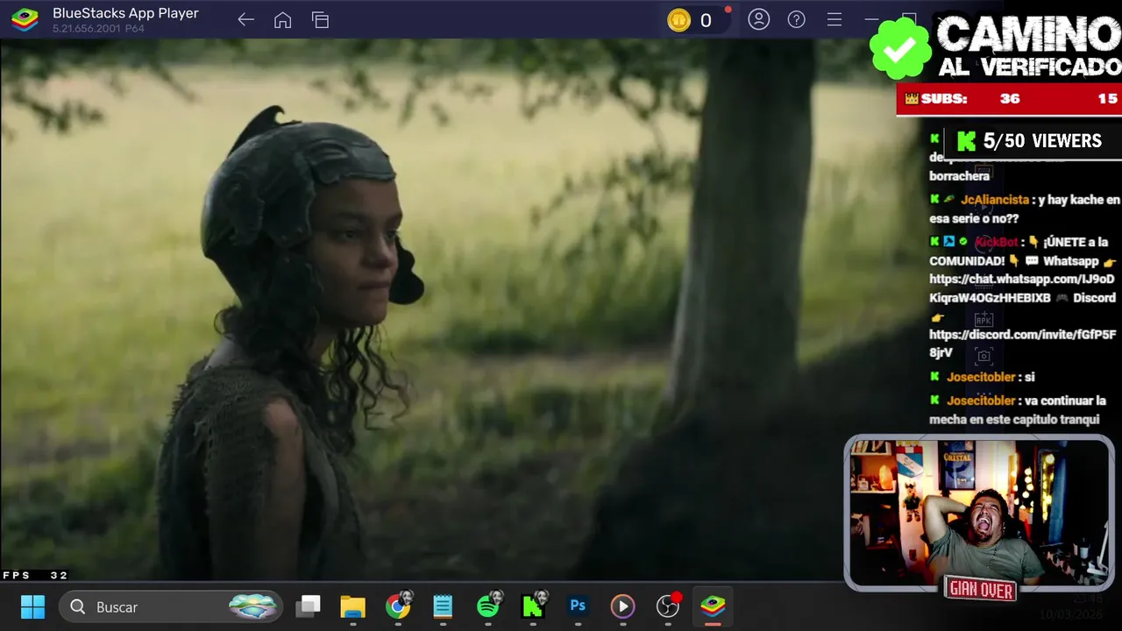Select the BlueStacks icon in the taskbar
Screen dimensions: 1122x631
(713, 606)
